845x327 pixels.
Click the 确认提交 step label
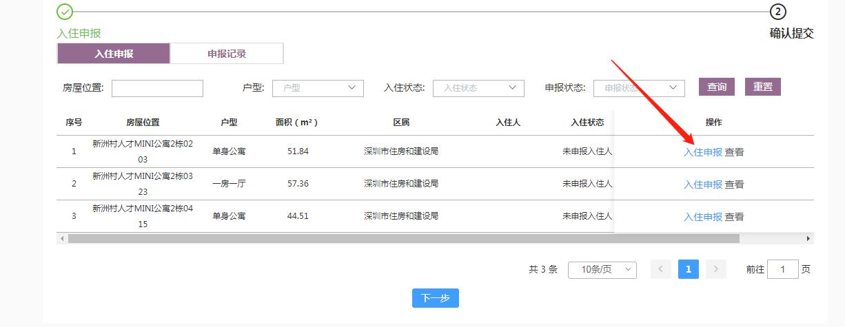[x=792, y=33]
